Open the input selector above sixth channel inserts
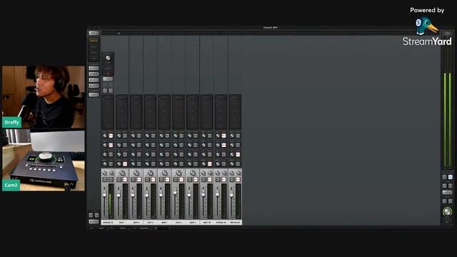457x257 pixels. [179, 97]
